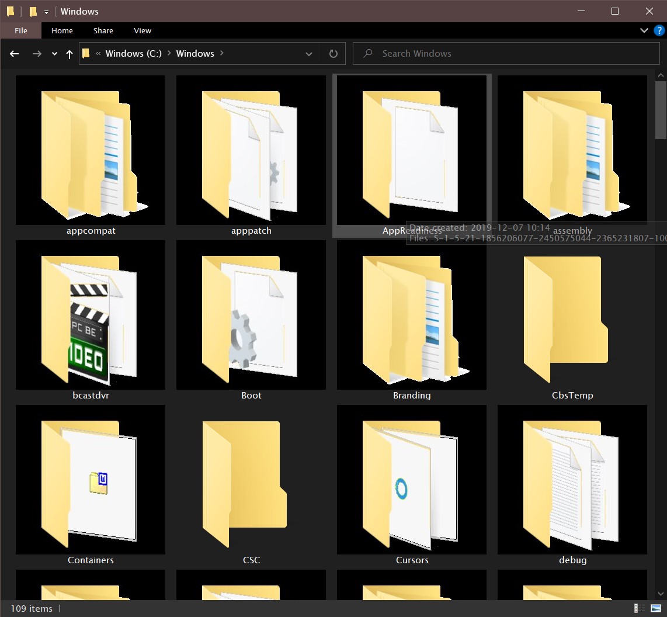Click Windows (C:) in the address path
The height and width of the screenshot is (617, 667).
134,54
